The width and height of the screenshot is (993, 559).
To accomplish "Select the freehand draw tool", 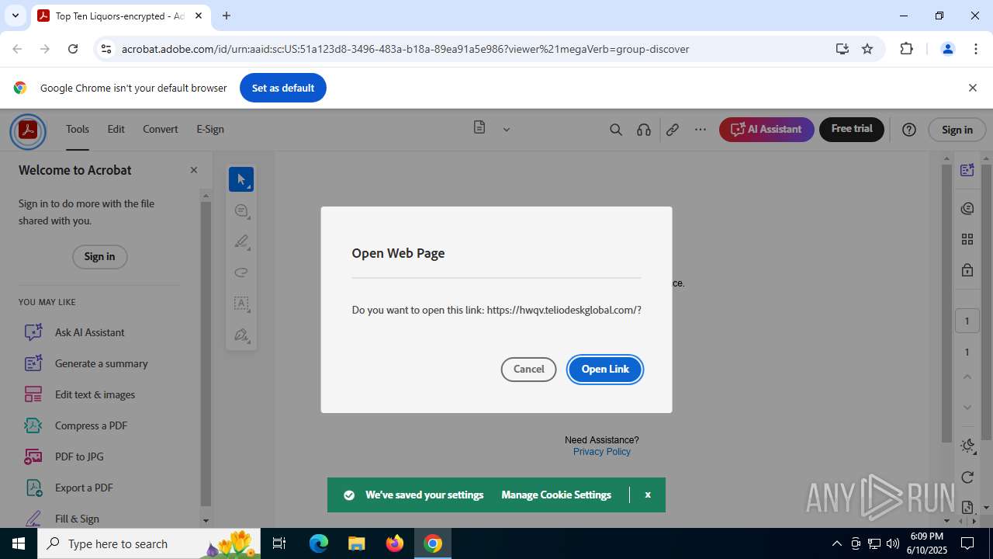I will tap(241, 273).
